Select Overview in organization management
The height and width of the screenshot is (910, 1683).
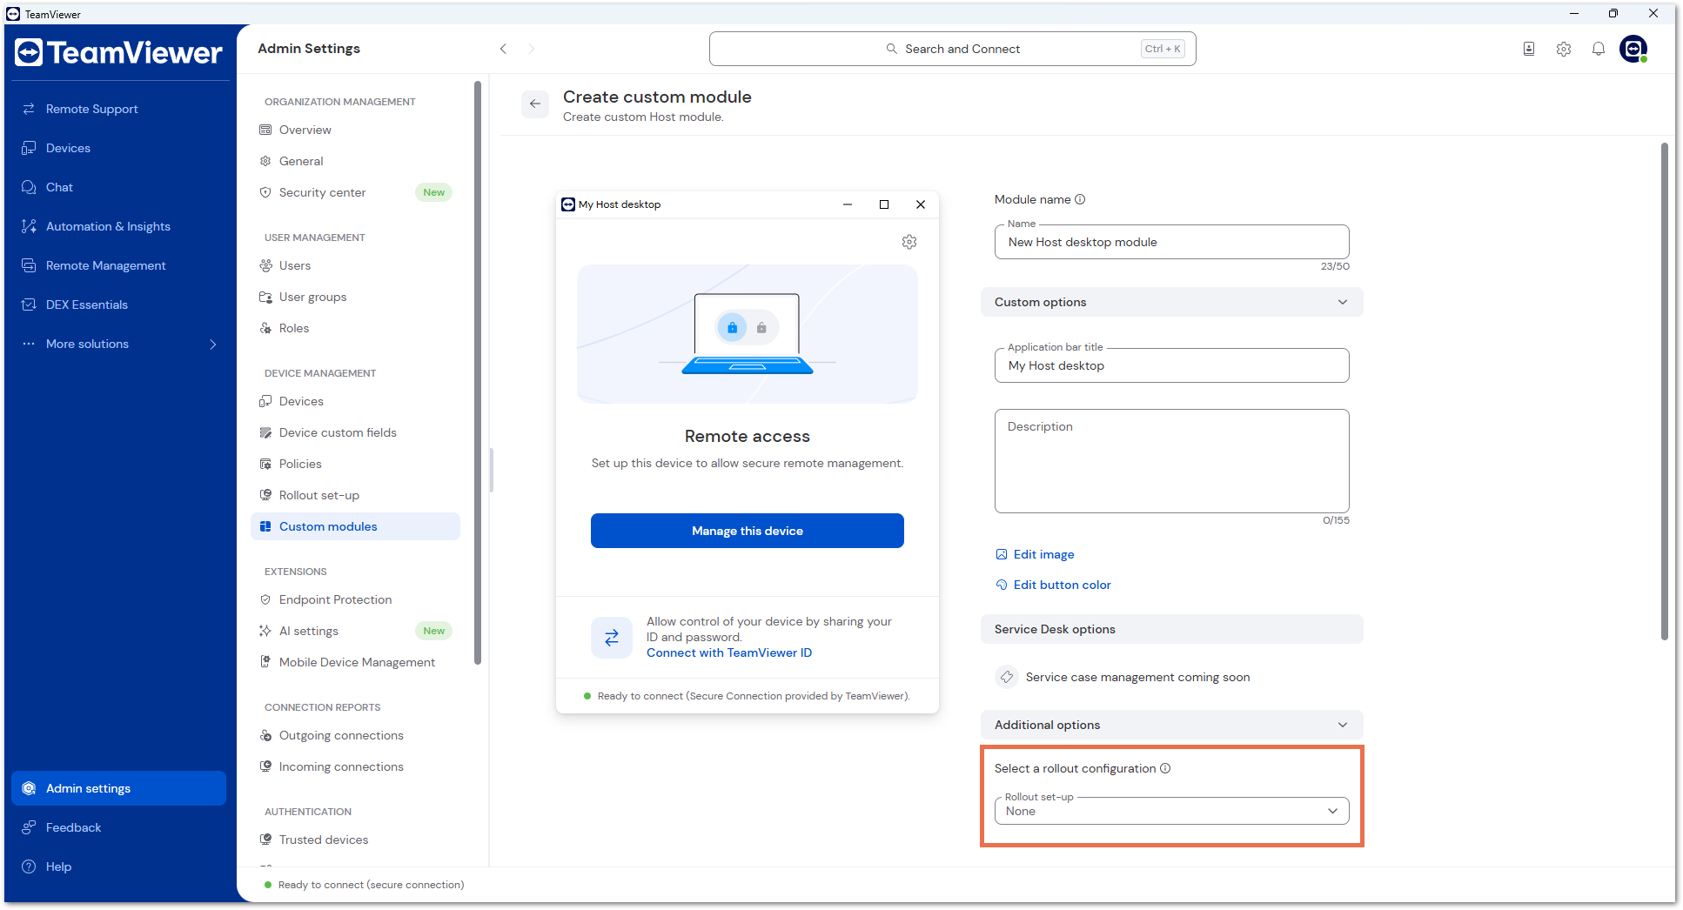[x=355, y=130]
